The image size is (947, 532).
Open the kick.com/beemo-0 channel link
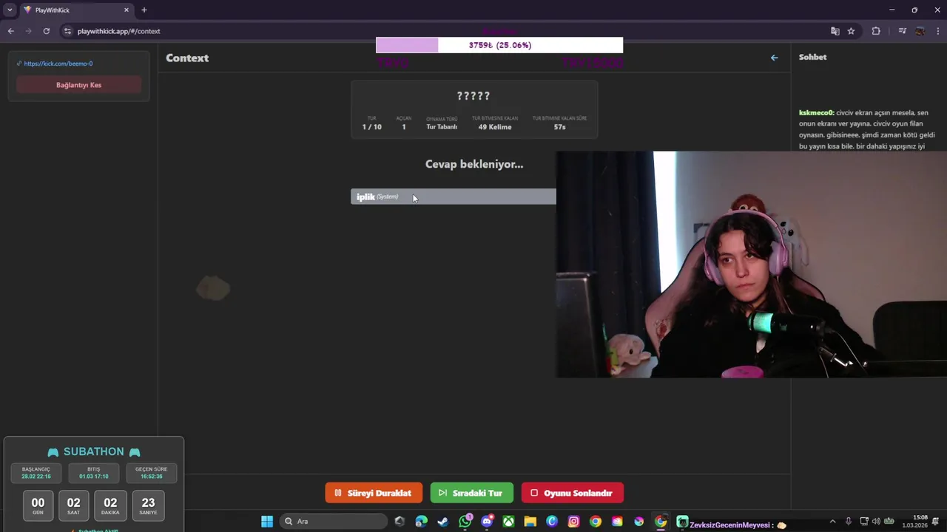point(58,64)
